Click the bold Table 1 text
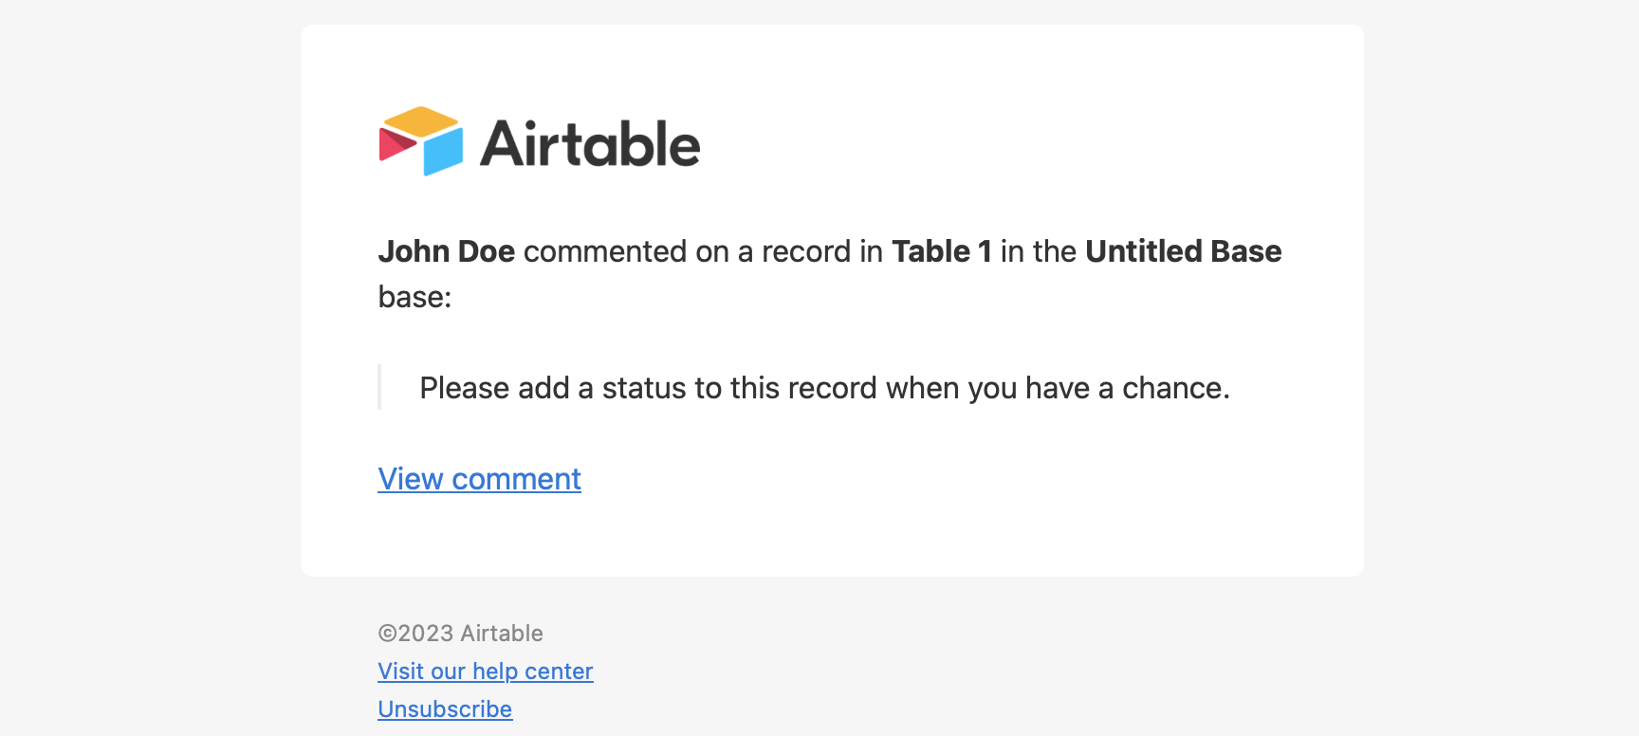 click(941, 251)
